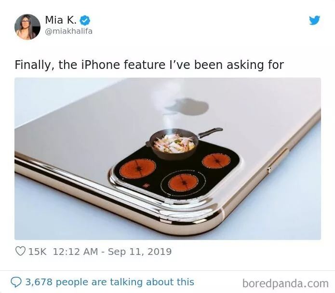Click the boredpanda.com watermark
This screenshot has height=293, width=335.
click(x=285, y=283)
